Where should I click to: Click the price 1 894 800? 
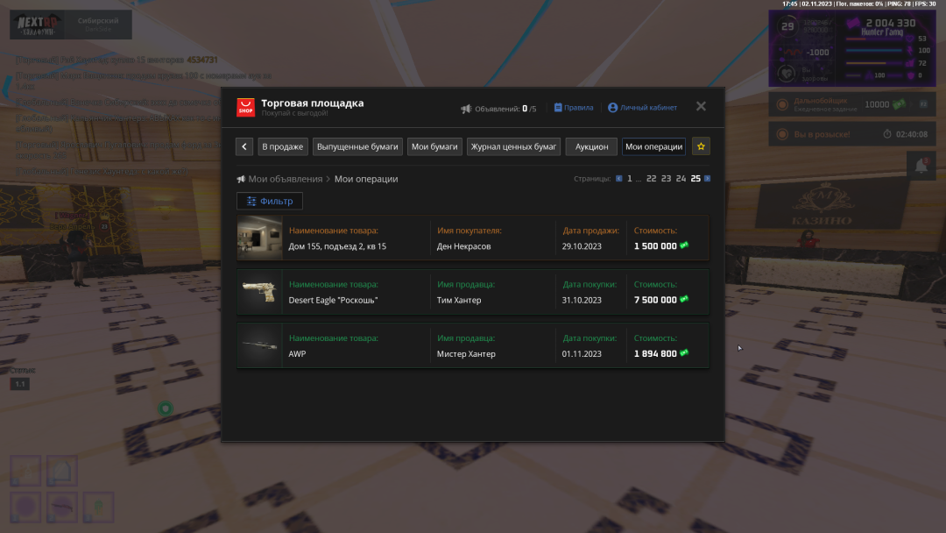click(x=655, y=353)
